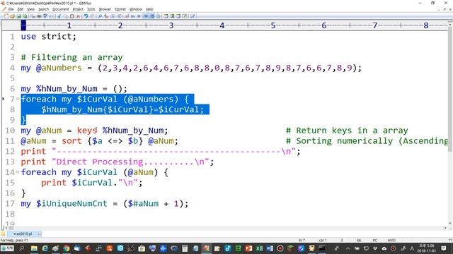This screenshot has width=453, height=254.
Task: Open the Tools menu
Action: [x=91, y=9]
